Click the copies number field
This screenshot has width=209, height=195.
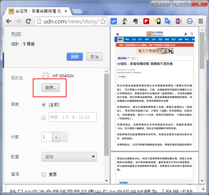(x=47, y=137)
